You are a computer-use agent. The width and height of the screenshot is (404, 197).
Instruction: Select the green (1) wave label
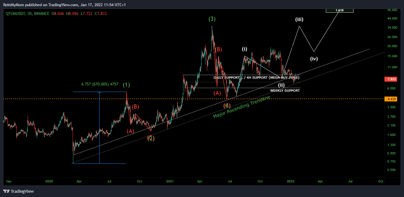(x=126, y=85)
